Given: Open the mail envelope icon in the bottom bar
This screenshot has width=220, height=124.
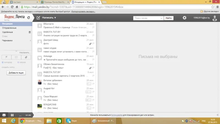Looking at the screenshot, I should (x=4, y=115).
